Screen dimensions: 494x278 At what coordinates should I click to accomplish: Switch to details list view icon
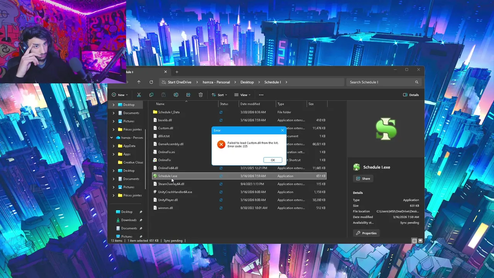414,241
